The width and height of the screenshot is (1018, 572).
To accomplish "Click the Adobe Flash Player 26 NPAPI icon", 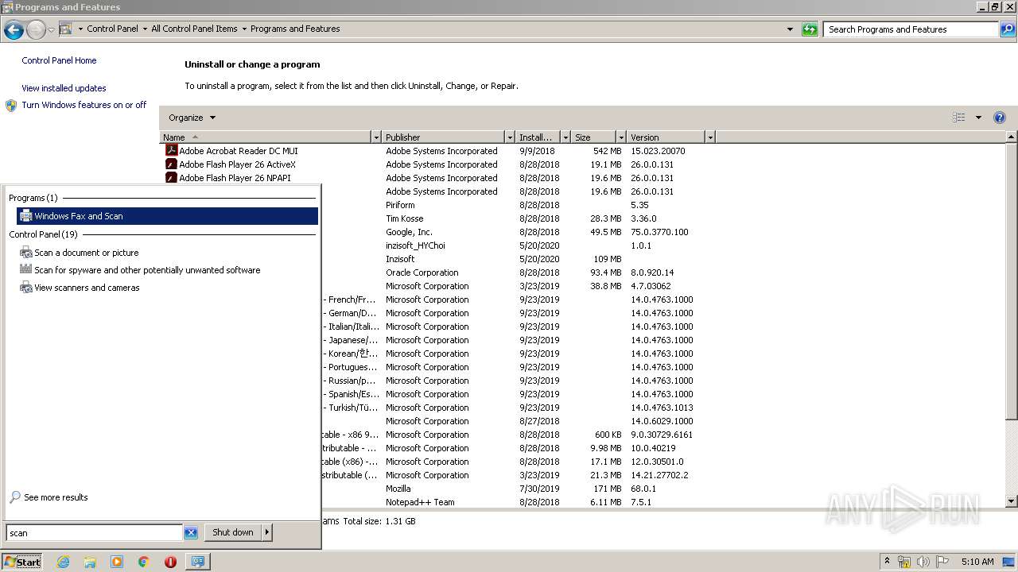I will [171, 177].
